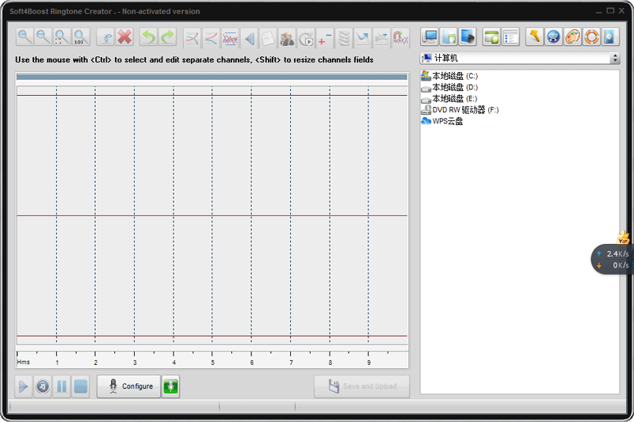The image size is (634, 422).
Task: Click the two people chorus icon
Action: tap(287, 38)
